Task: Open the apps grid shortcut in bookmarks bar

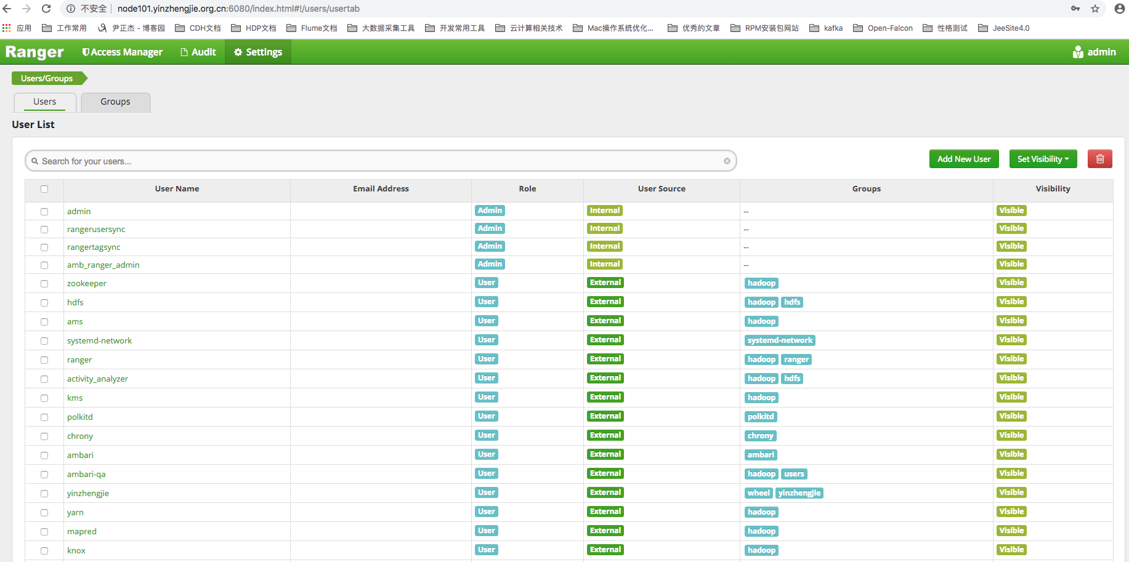Action: pos(7,28)
